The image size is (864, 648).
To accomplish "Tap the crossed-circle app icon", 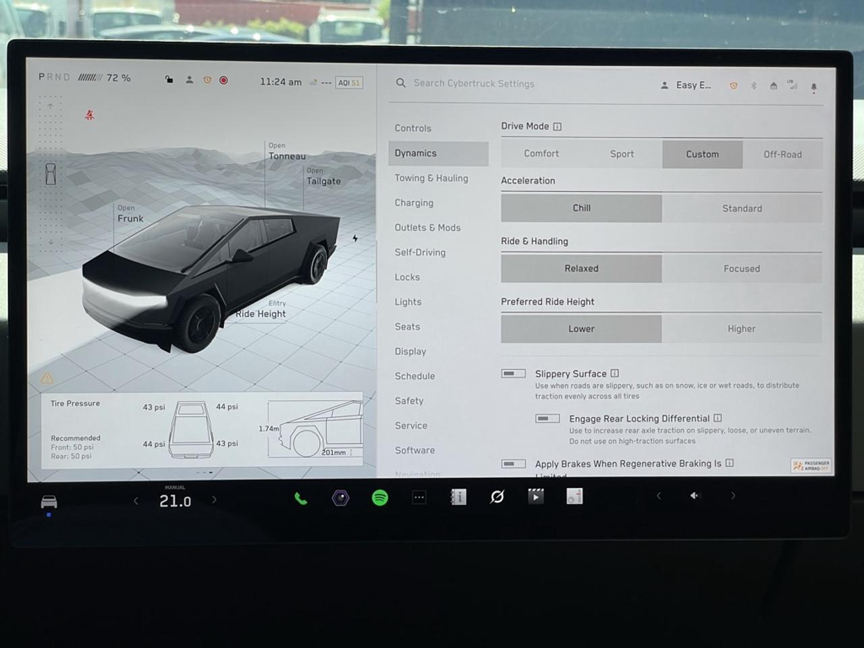I will (497, 497).
